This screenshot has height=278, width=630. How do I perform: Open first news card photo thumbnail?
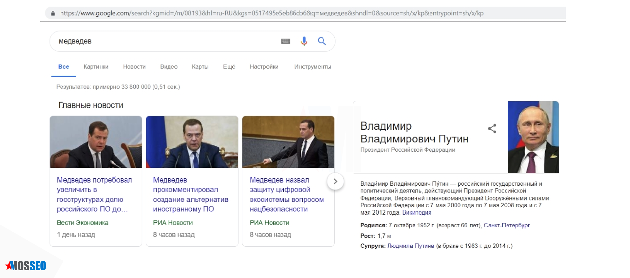tap(96, 142)
